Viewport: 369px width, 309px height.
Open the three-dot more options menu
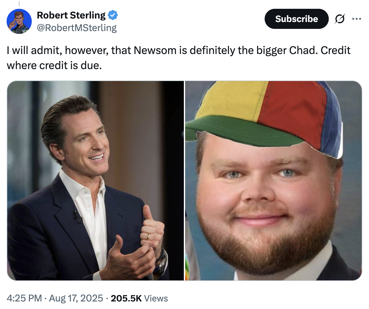point(356,19)
